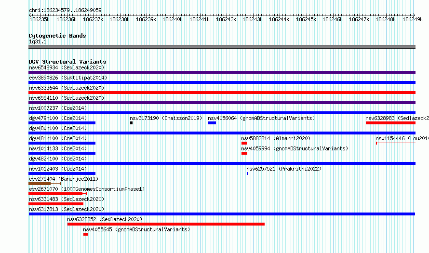
Task: Open nsv4055645 (gnomADStructuralVariants) label
Action: pyautogui.click(x=136, y=229)
